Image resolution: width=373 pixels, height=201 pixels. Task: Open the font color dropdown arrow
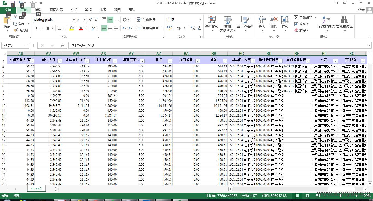click(x=85, y=28)
